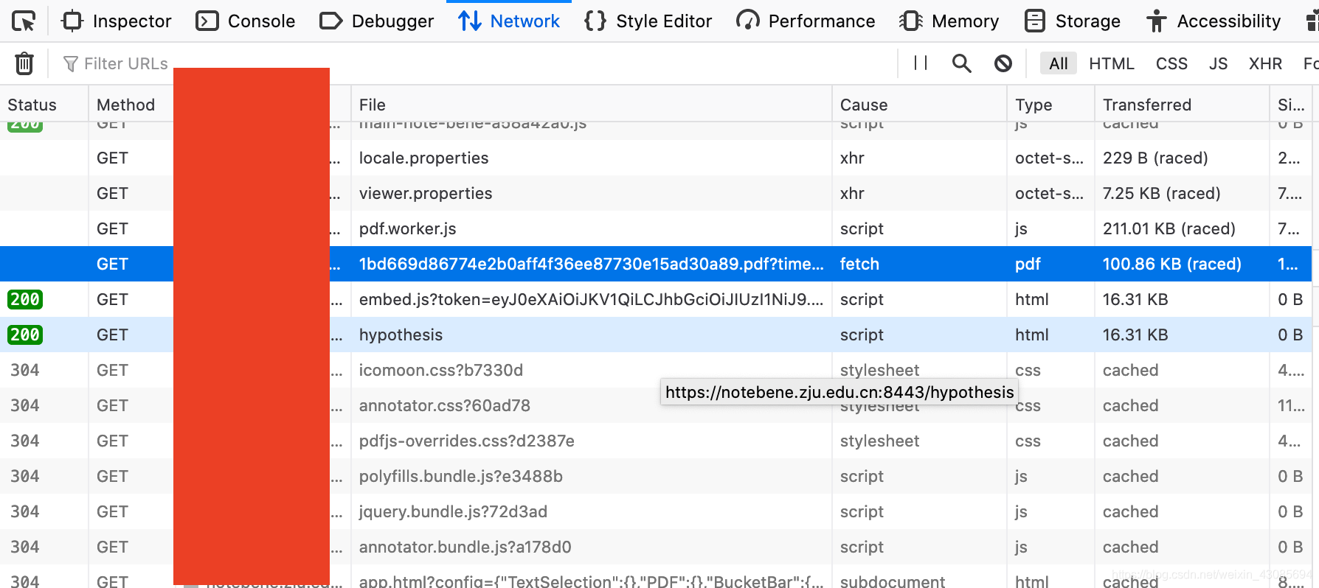Sort by the File column header
The image size is (1319, 588).
tap(591, 105)
